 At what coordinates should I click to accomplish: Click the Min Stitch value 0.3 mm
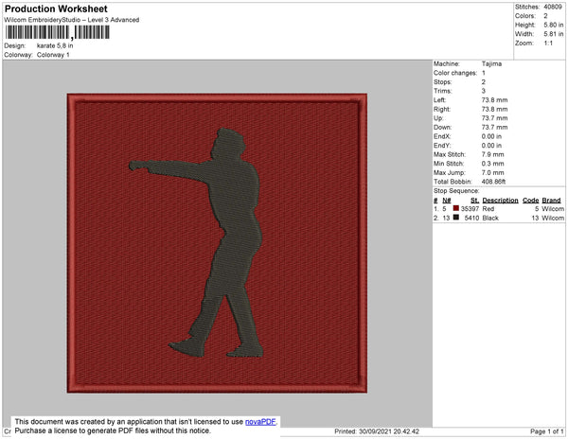492,164
